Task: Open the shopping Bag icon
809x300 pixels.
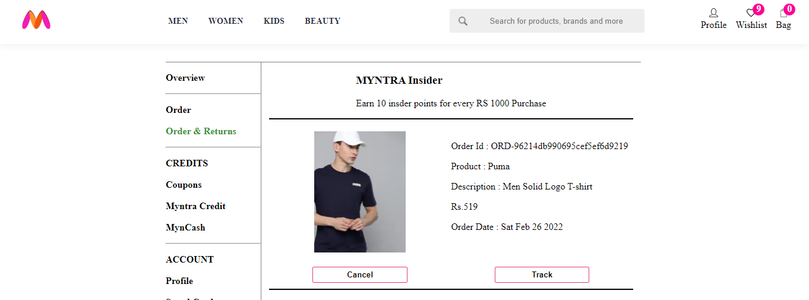Action: coord(783,13)
